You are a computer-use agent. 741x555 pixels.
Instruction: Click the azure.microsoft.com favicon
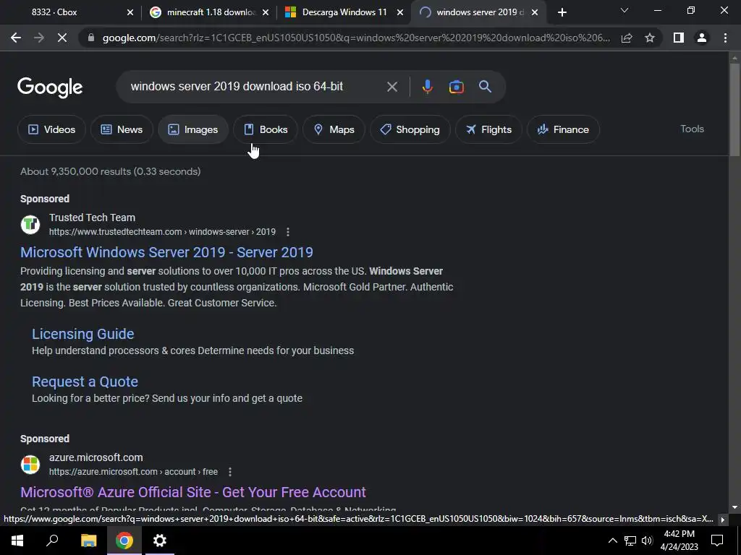pos(30,465)
